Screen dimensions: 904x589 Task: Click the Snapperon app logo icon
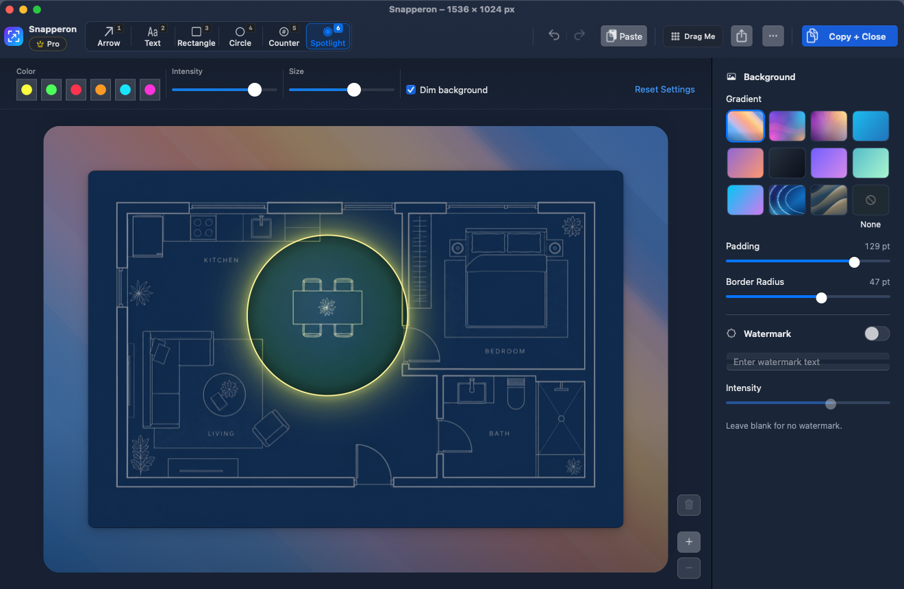[x=14, y=36]
